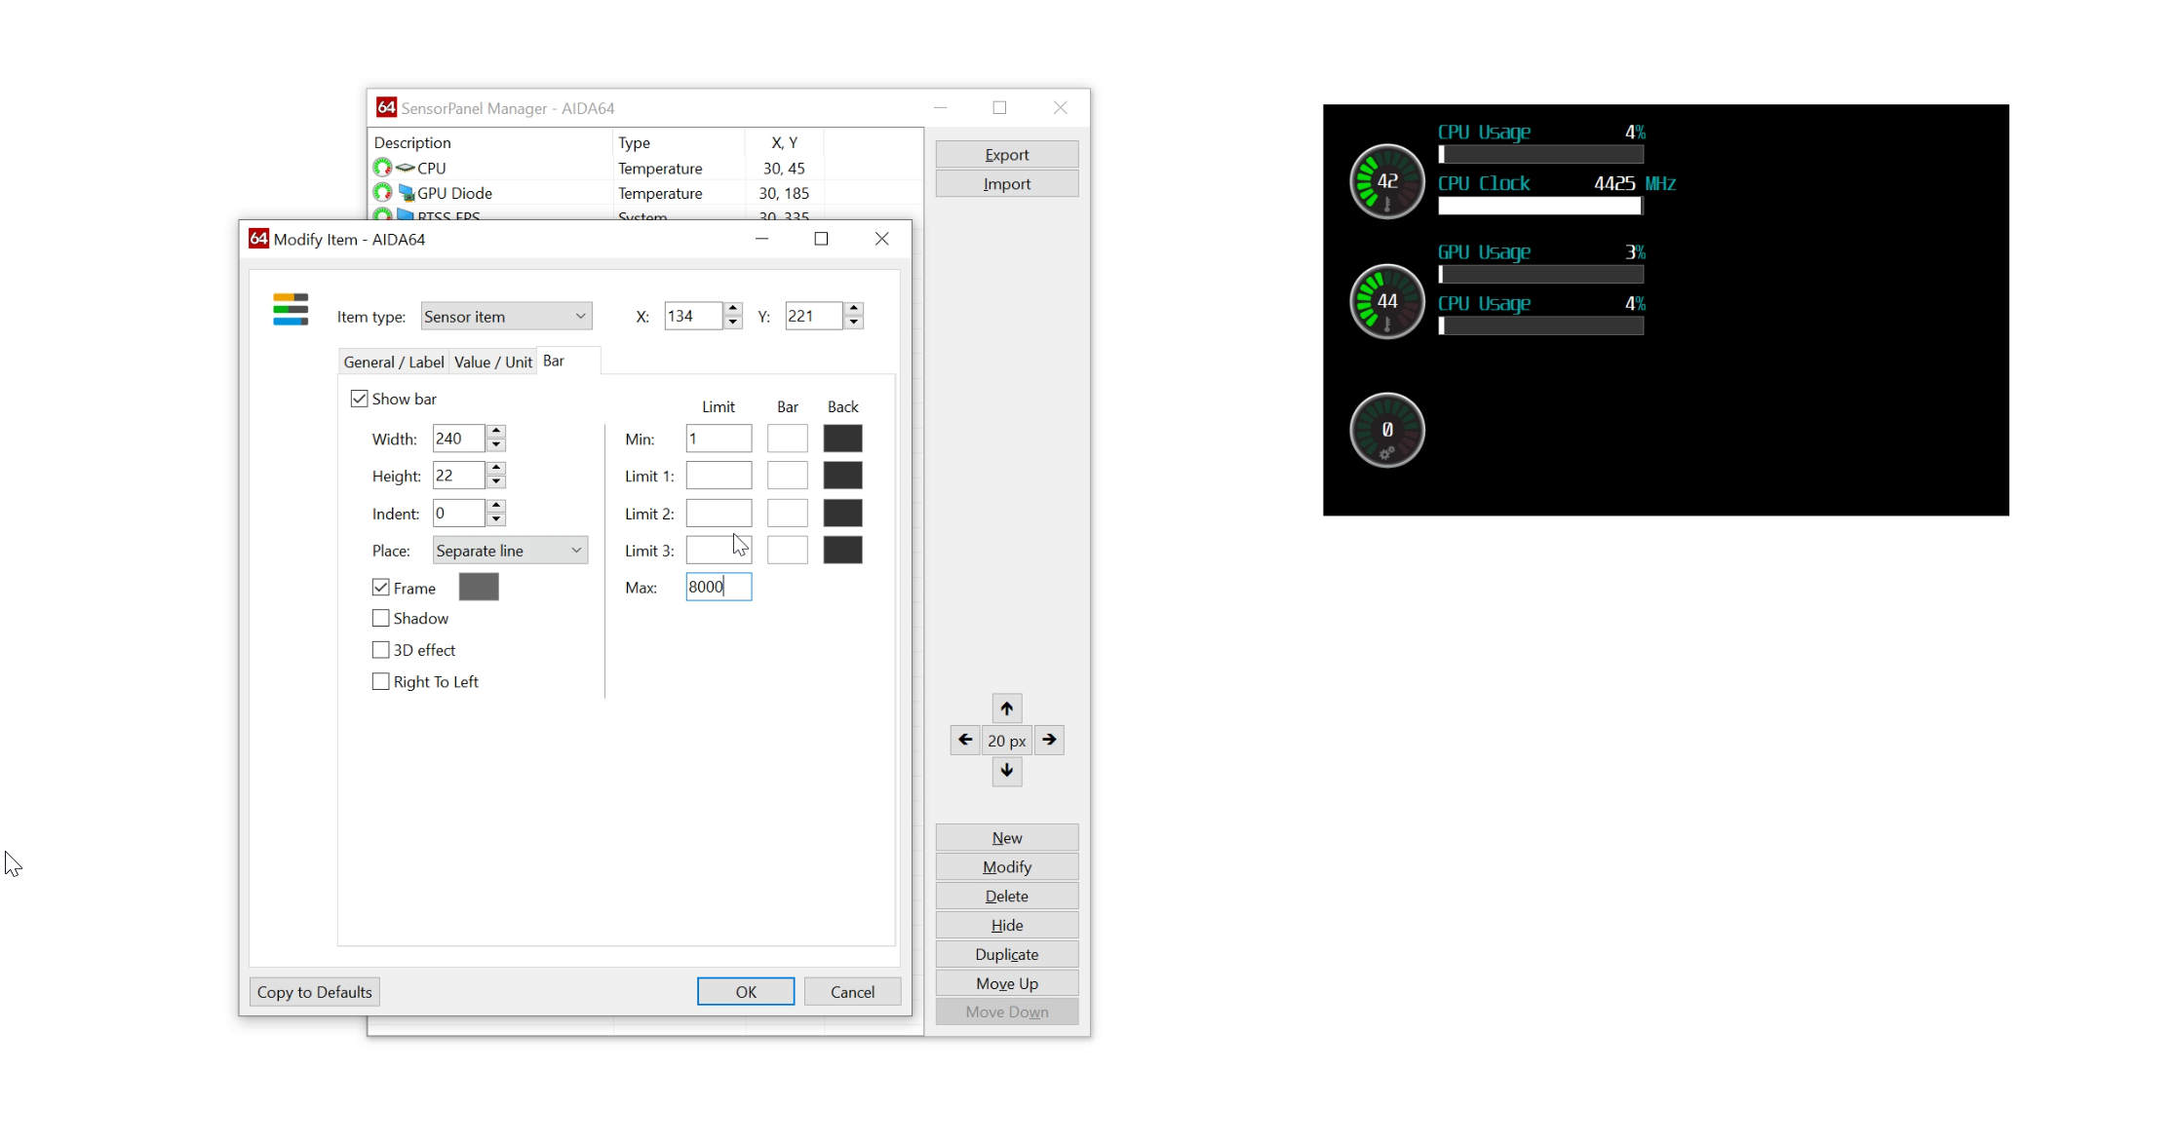2177x1146 pixels.
Task: Decrease bar Width with down spinner
Action: (496, 445)
